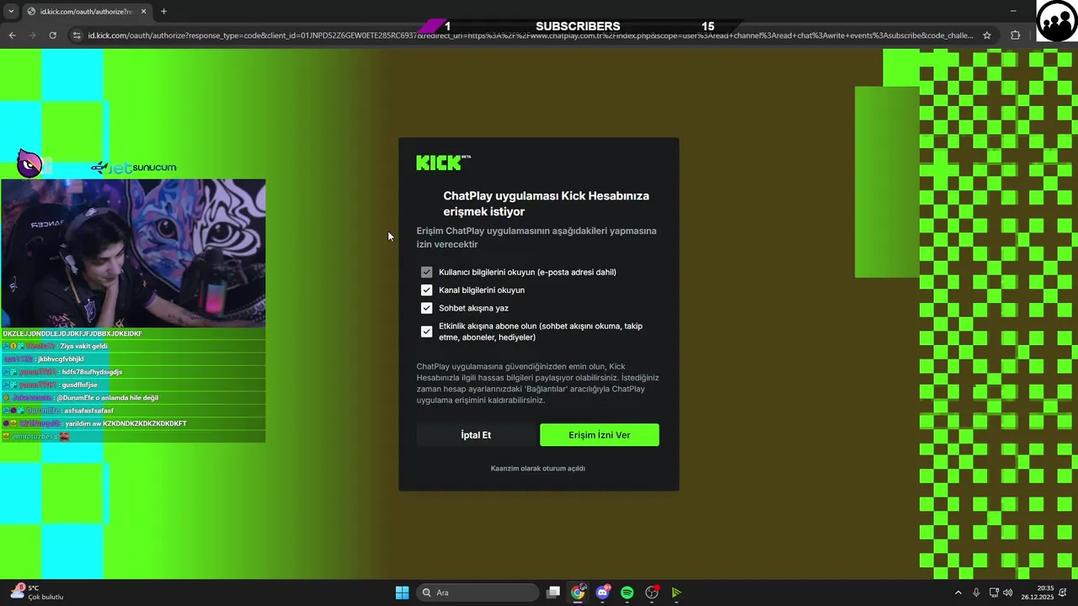Close the id.kick.com tab
Image resolution: width=1078 pixels, height=606 pixels.
coord(143,12)
